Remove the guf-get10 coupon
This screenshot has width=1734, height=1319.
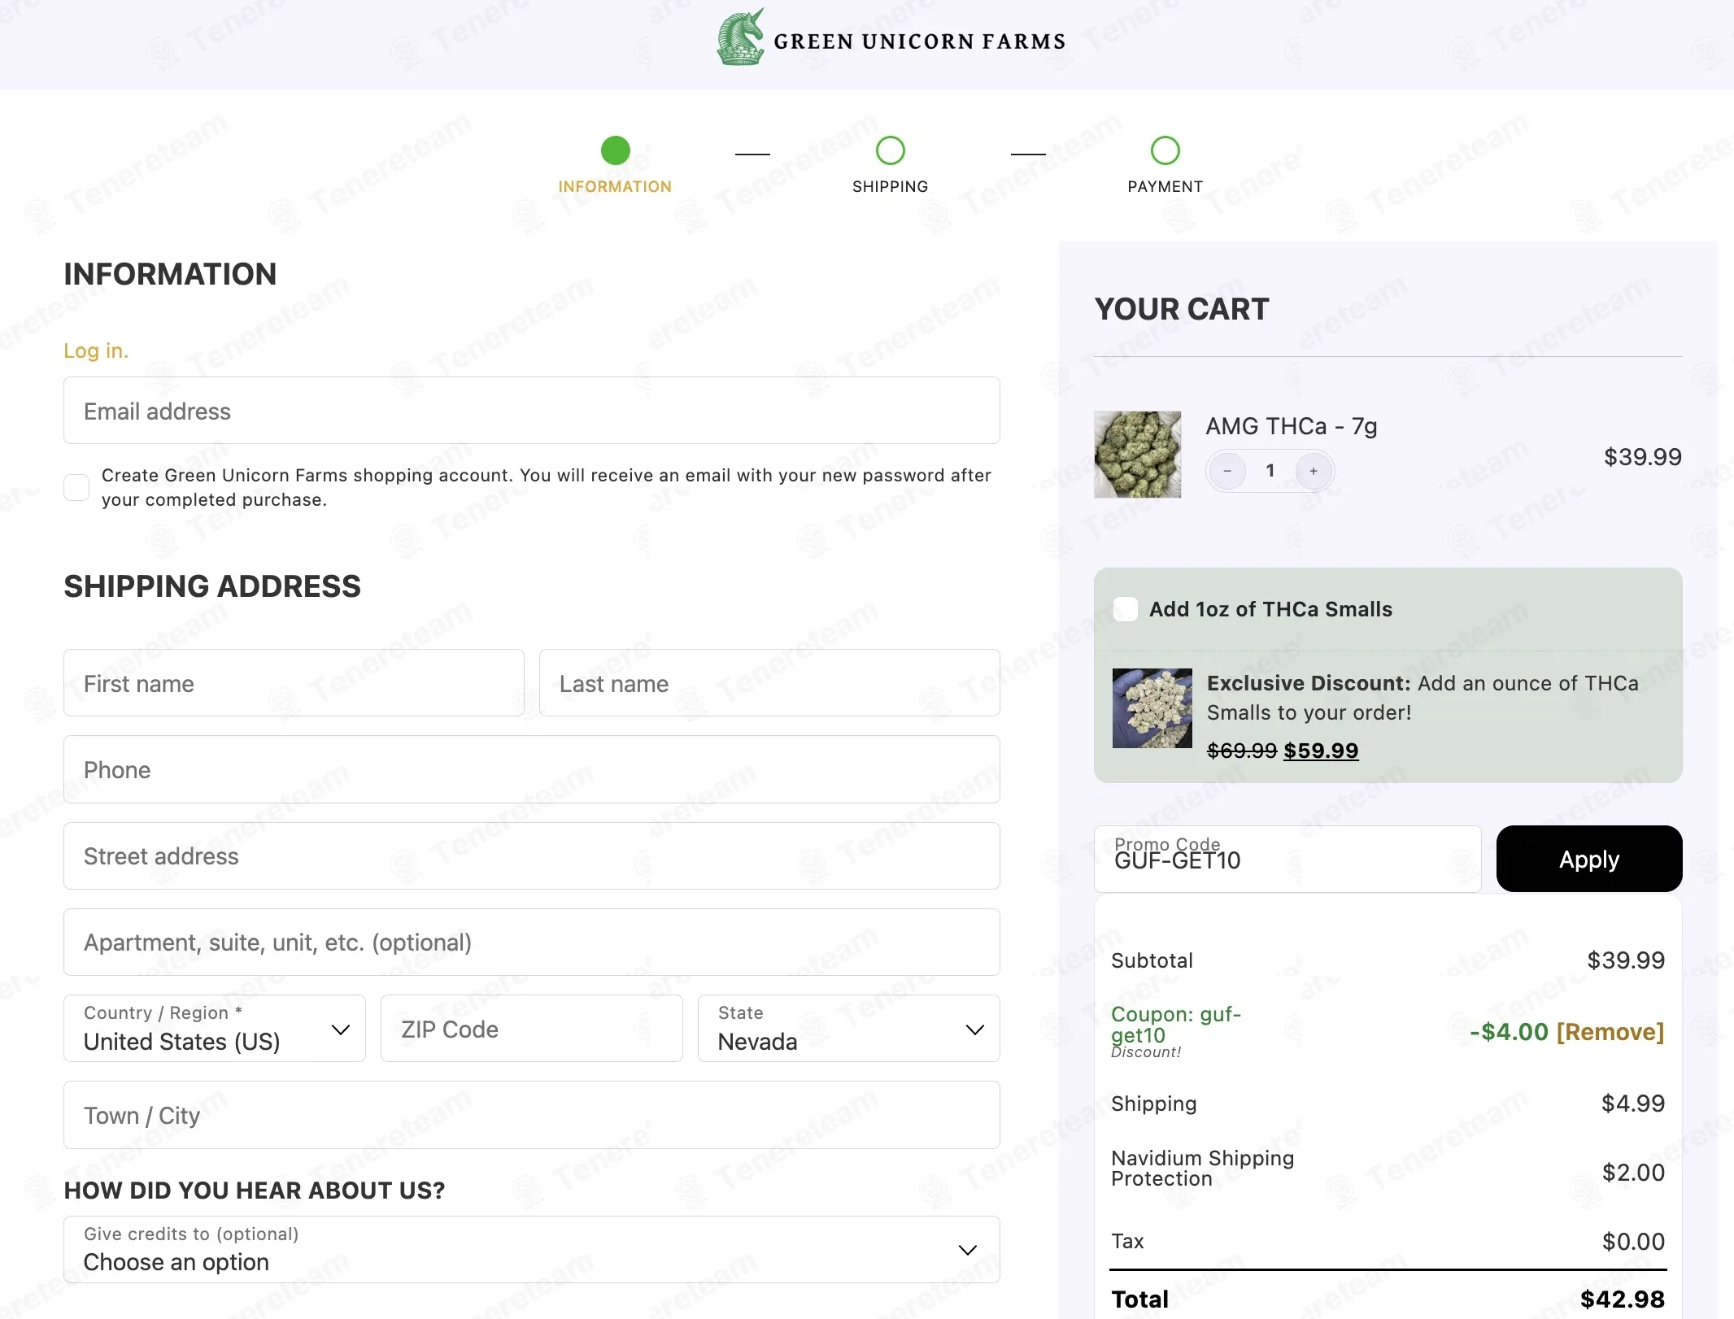pyautogui.click(x=1610, y=1032)
